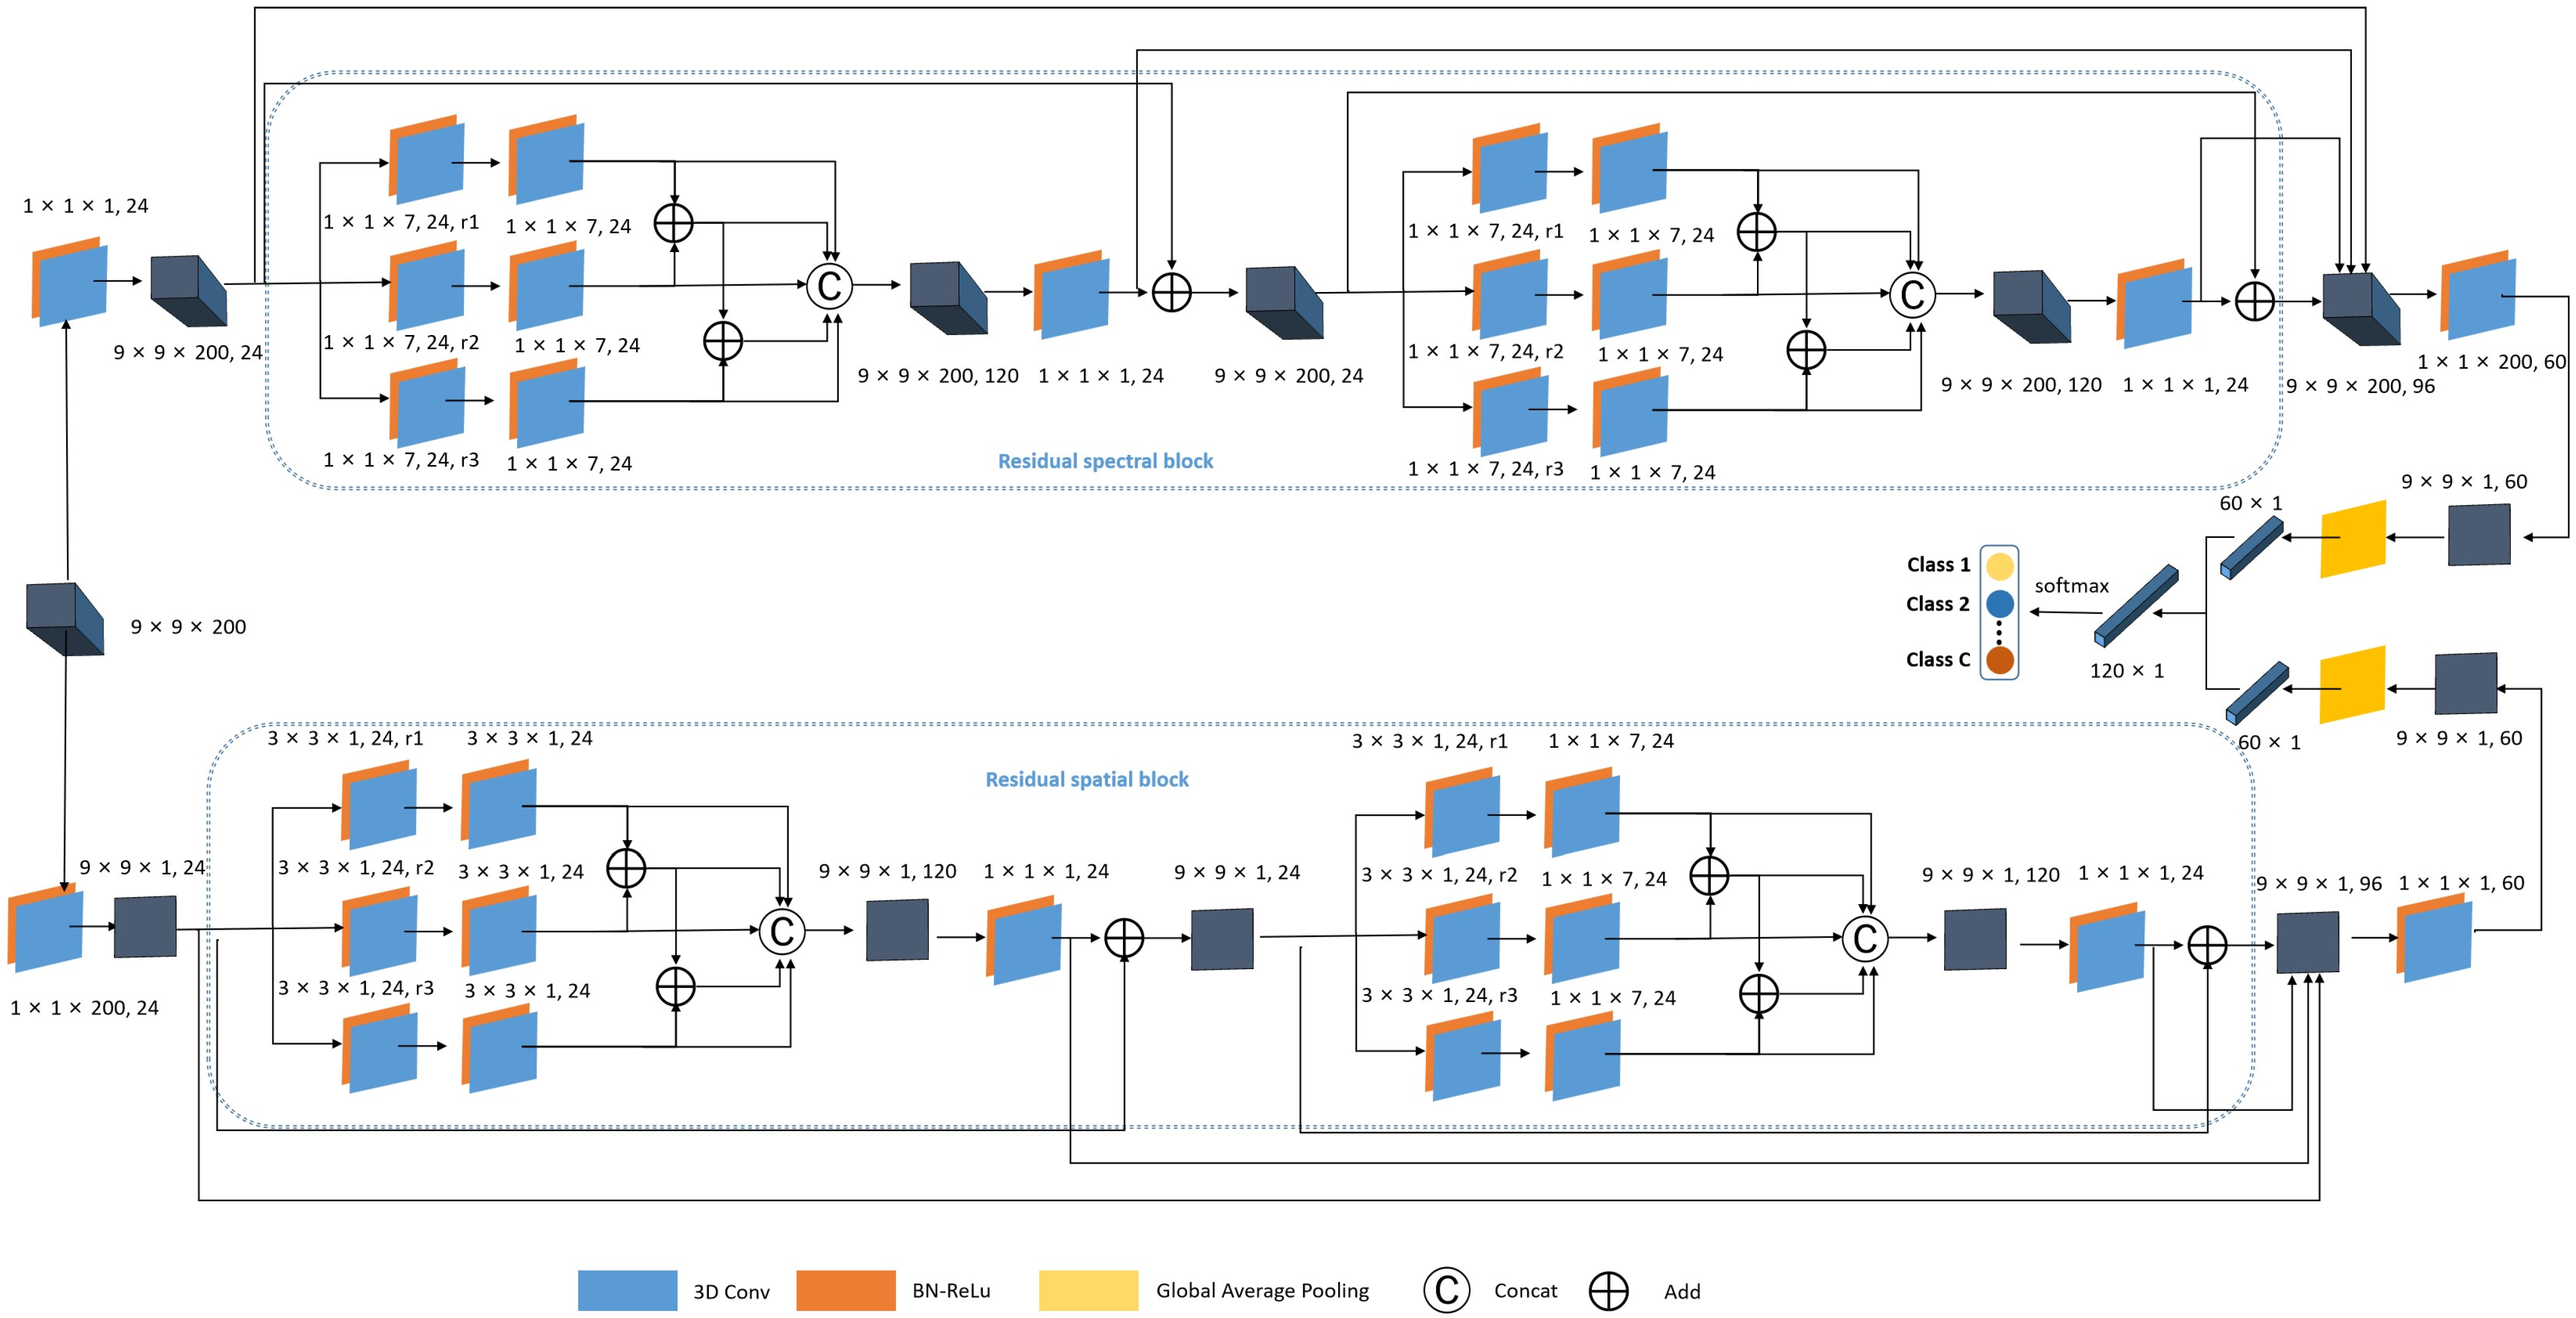
Task: Click the "9 × 9 × 1, 96" label
Action: (x=2319, y=883)
